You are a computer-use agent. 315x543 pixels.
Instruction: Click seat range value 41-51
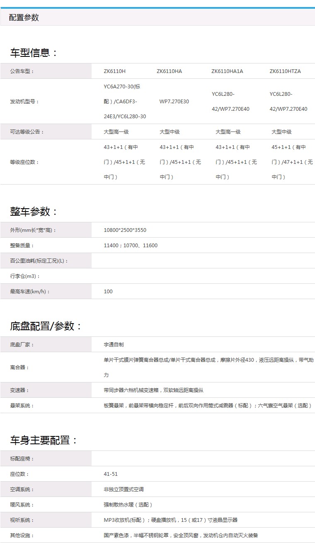(x=111, y=474)
